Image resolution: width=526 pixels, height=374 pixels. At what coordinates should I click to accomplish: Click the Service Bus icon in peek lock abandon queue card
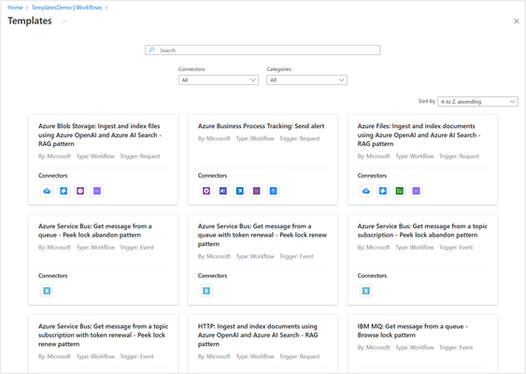point(47,291)
